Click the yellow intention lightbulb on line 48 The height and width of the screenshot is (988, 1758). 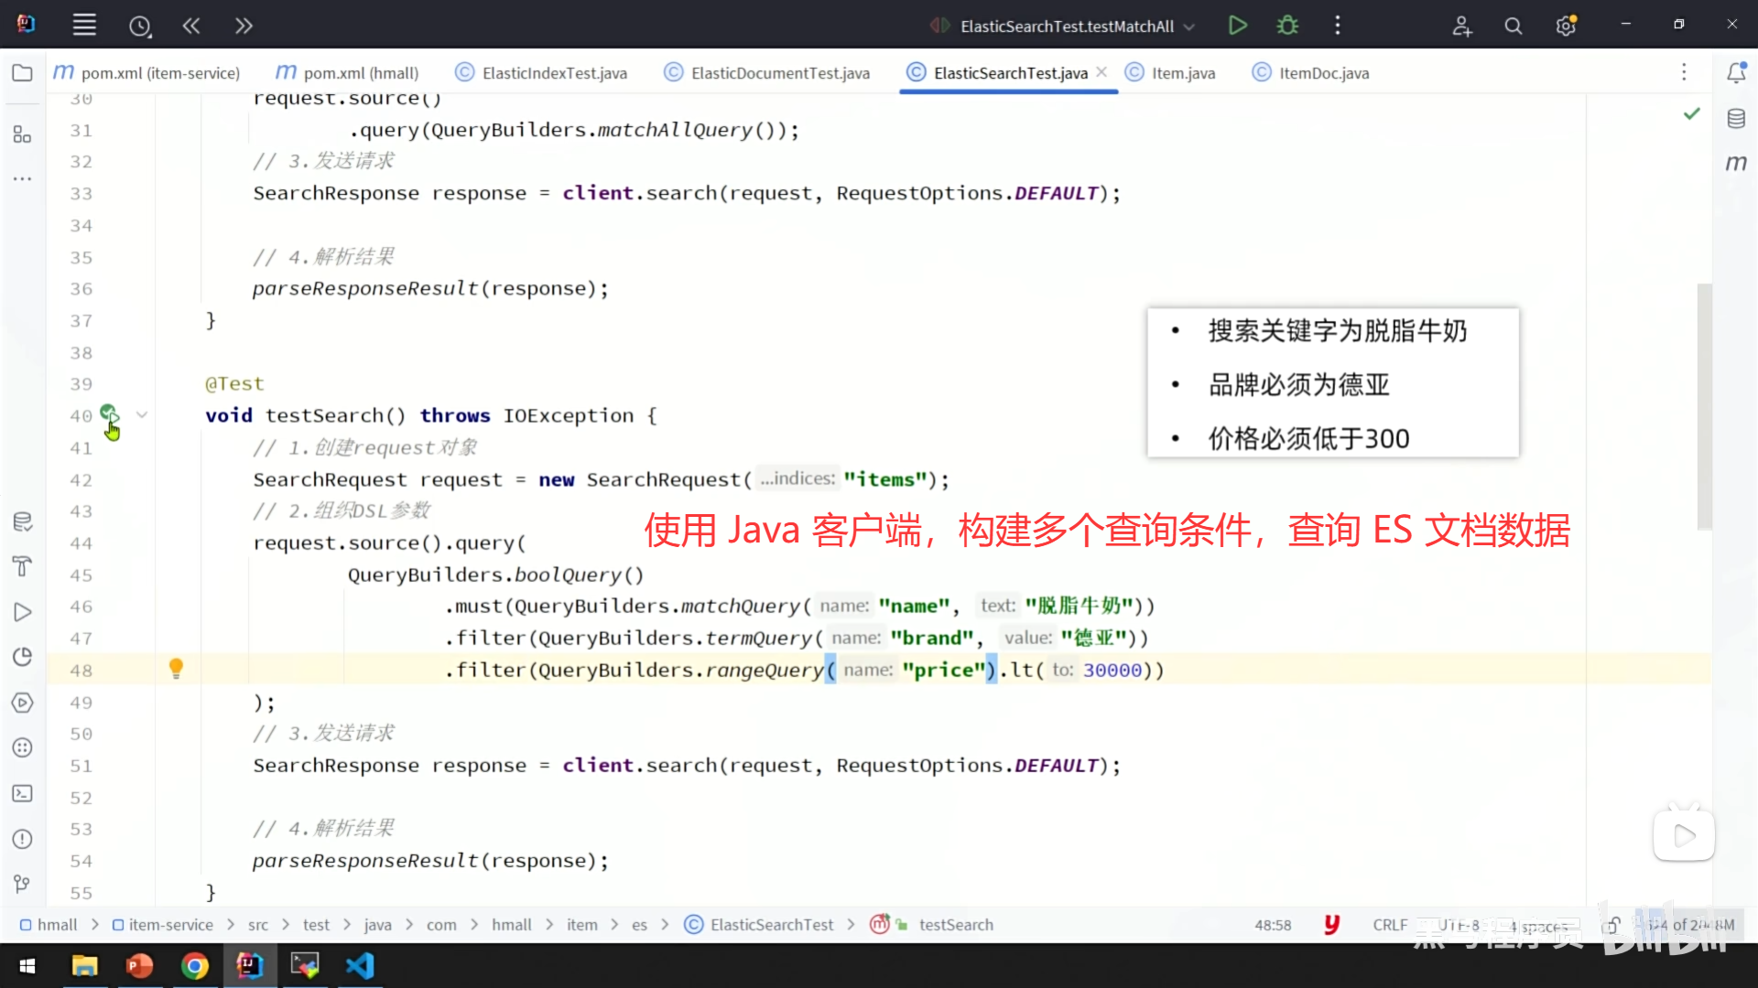pyautogui.click(x=177, y=669)
